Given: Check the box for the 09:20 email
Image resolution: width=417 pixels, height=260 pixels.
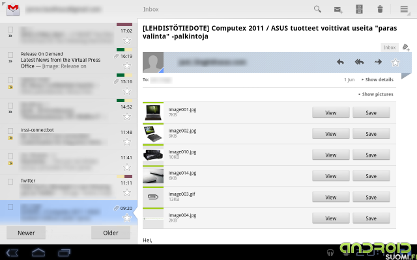Looking at the screenshot, I should 10,207.
